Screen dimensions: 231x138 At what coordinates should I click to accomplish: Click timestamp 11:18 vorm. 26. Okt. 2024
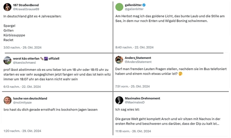pyautogui.click(x=133, y=131)
